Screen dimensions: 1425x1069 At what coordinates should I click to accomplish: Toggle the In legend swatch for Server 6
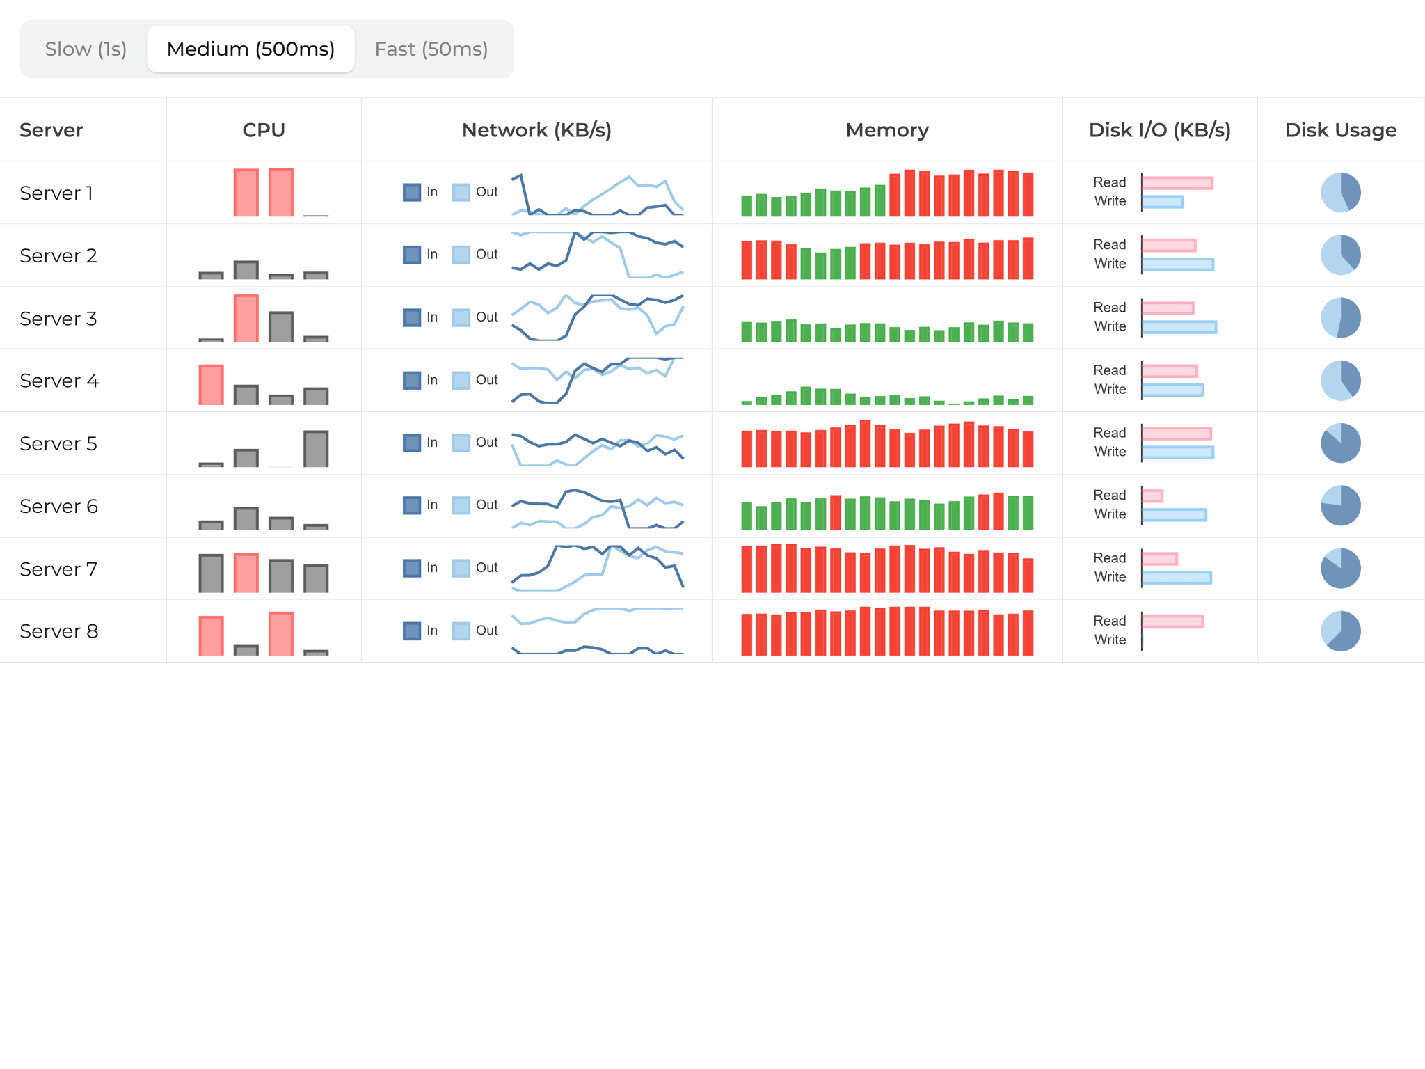pos(412,505)
